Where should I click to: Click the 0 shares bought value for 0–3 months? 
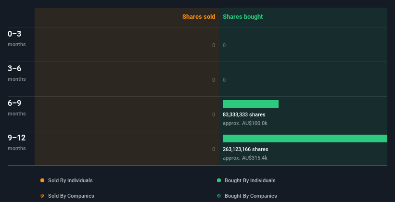point(224,45)
